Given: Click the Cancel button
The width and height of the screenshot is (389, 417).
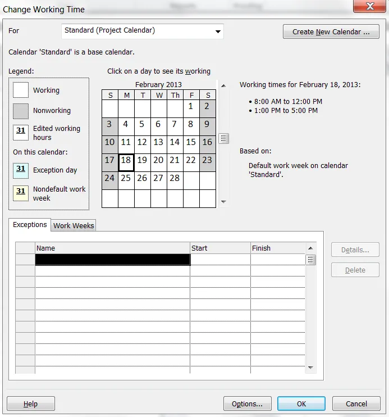Looking at the screenshot, I should [x=356, y=404].
